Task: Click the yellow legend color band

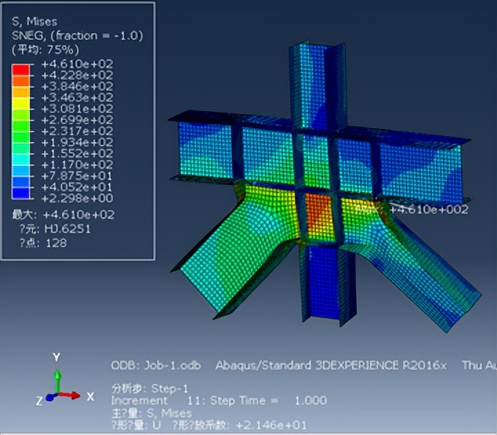Action: tap(21, 104)
